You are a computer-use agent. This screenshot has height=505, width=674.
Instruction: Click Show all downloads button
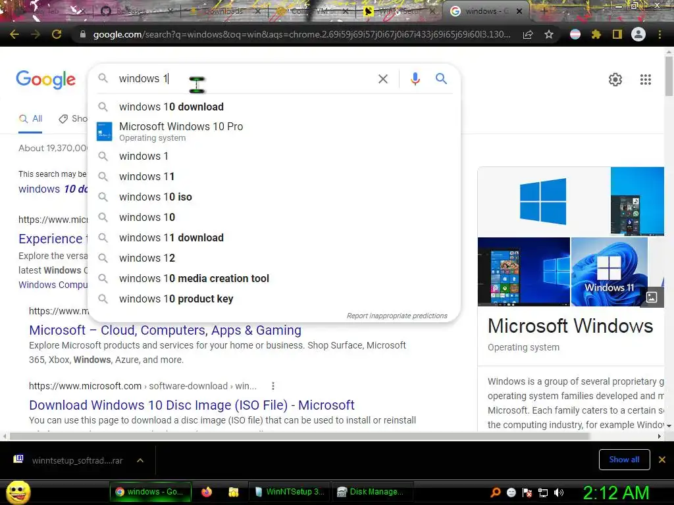[624, 460]
